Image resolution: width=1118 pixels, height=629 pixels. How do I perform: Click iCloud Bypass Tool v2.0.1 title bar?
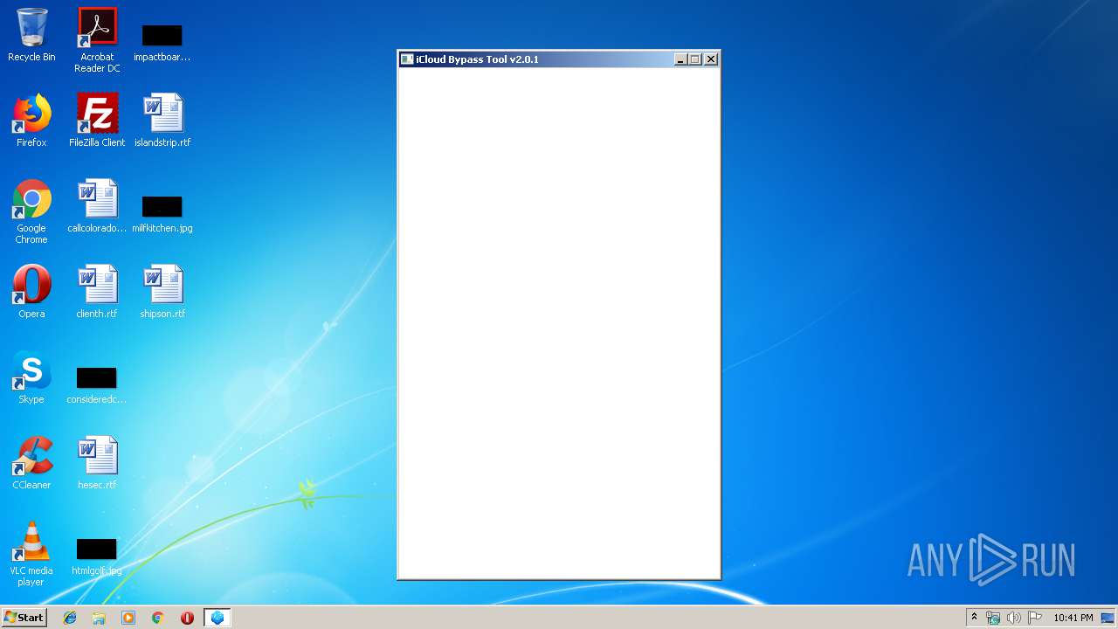click(x=536, y=59)
